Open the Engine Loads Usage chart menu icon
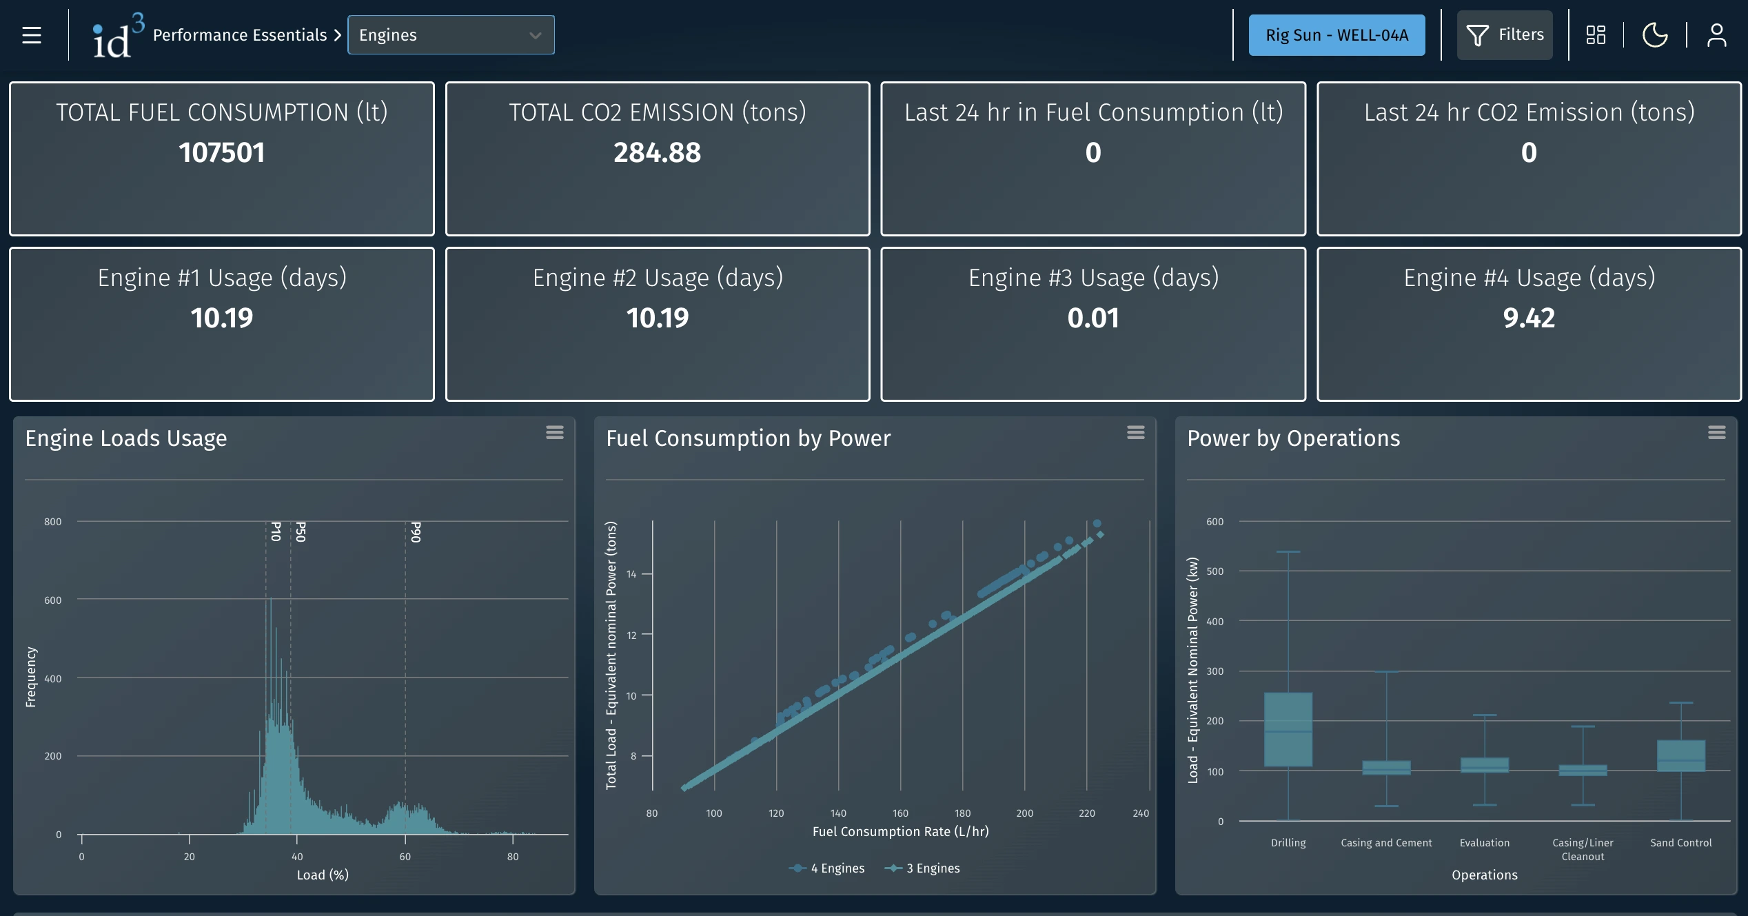This screenshot has width=1748, height=916. tap(556, 432)
